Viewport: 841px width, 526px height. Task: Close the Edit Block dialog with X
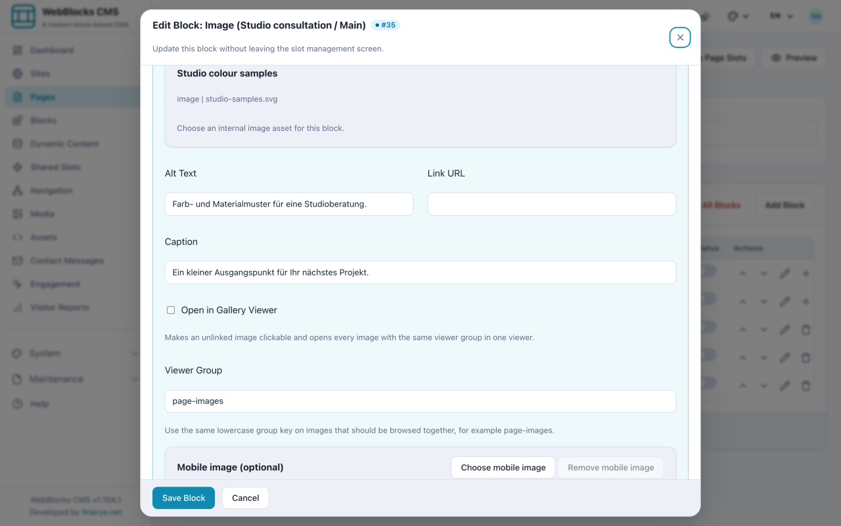click(680, 37)
